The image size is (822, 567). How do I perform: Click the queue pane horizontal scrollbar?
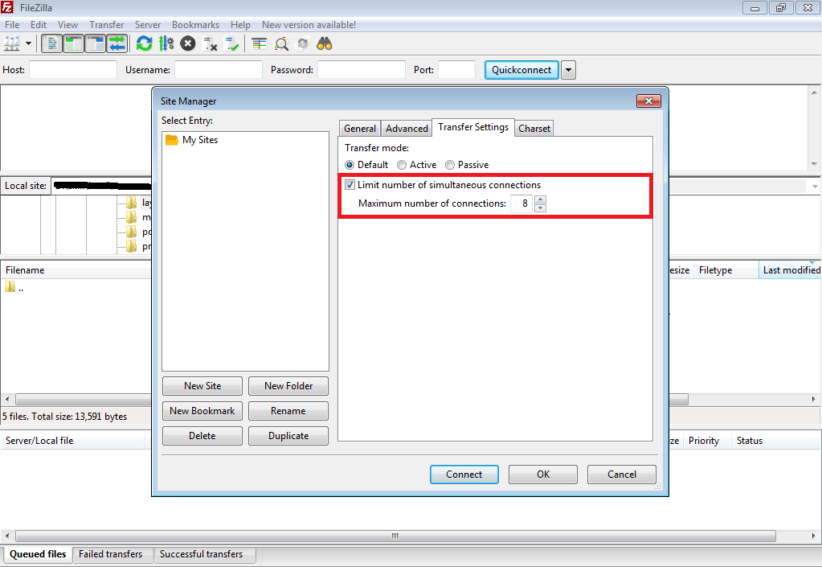point(396,536)
